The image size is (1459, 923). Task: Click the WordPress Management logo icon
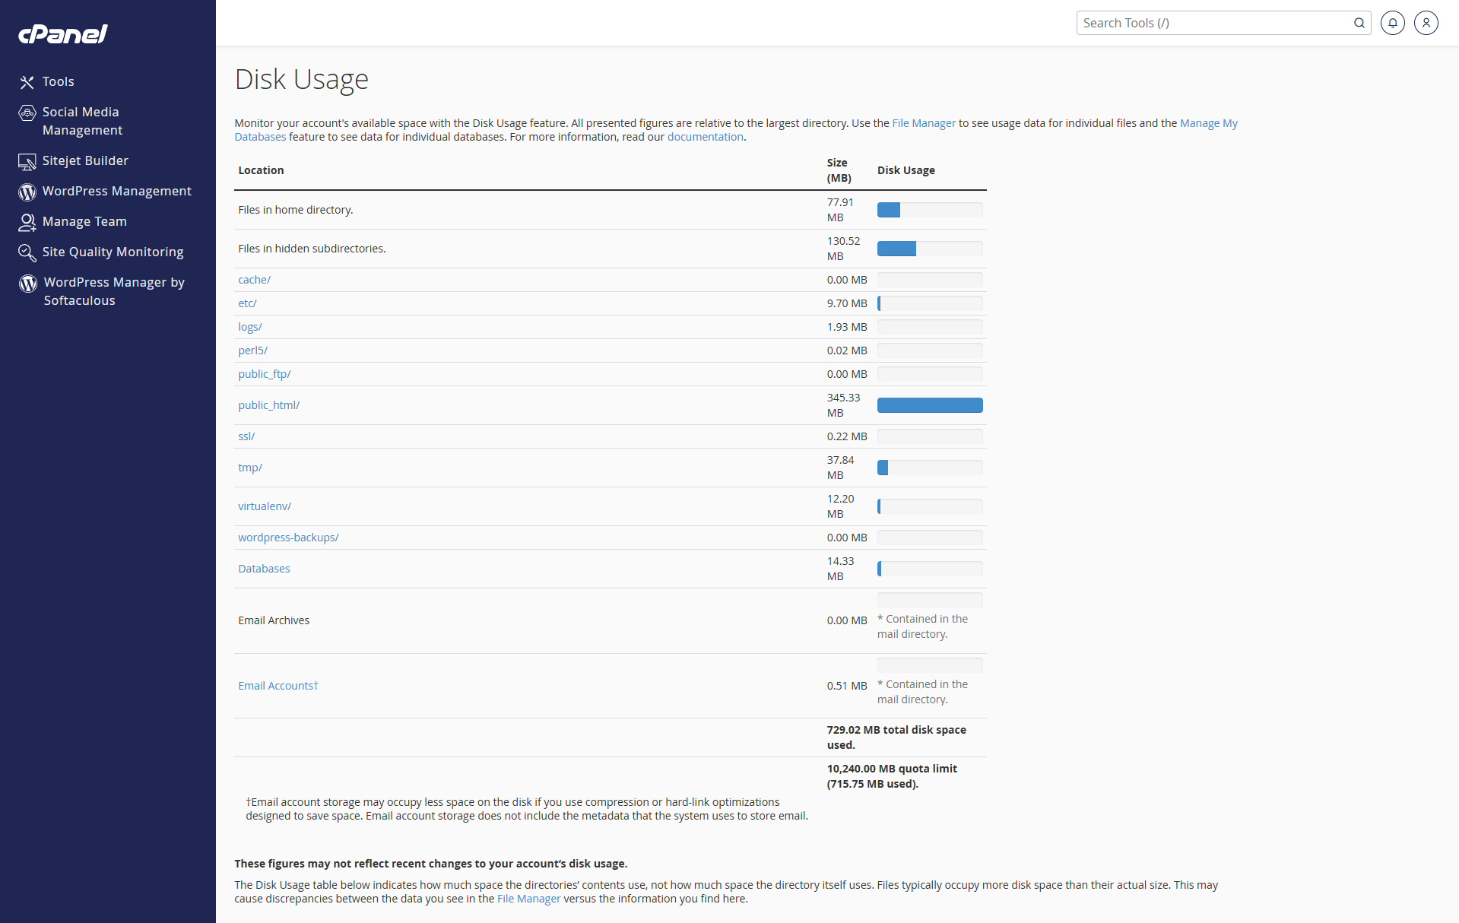tap(27, 192)
